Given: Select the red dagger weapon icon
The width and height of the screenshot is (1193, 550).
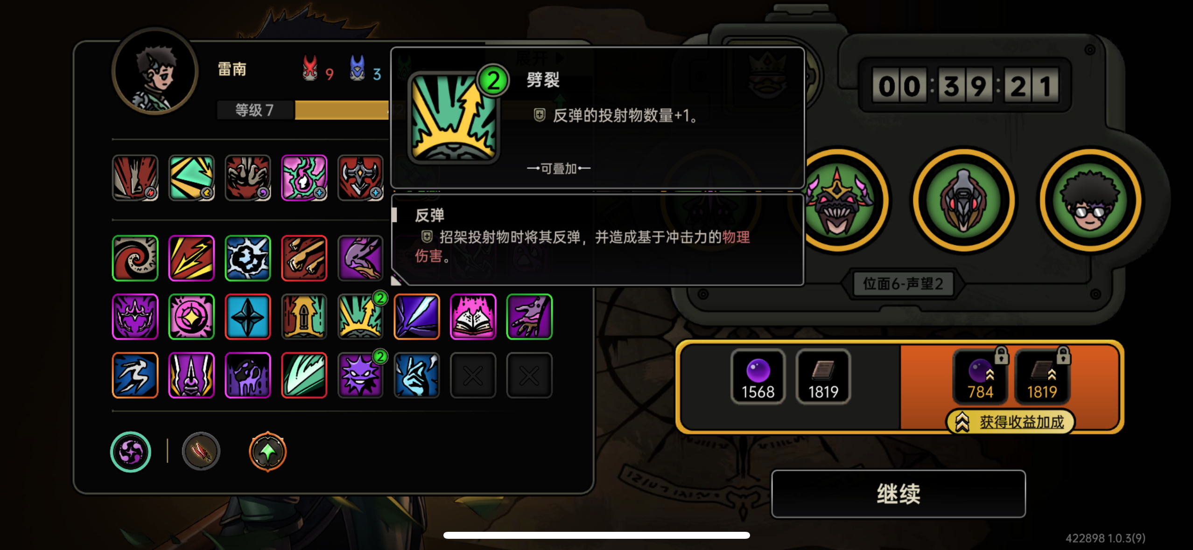Looking at the screenshot, I should 201,452.
